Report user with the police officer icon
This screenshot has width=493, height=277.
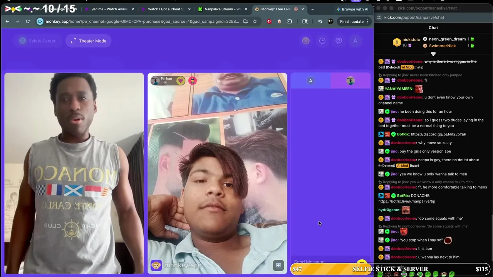click(193, 81)
